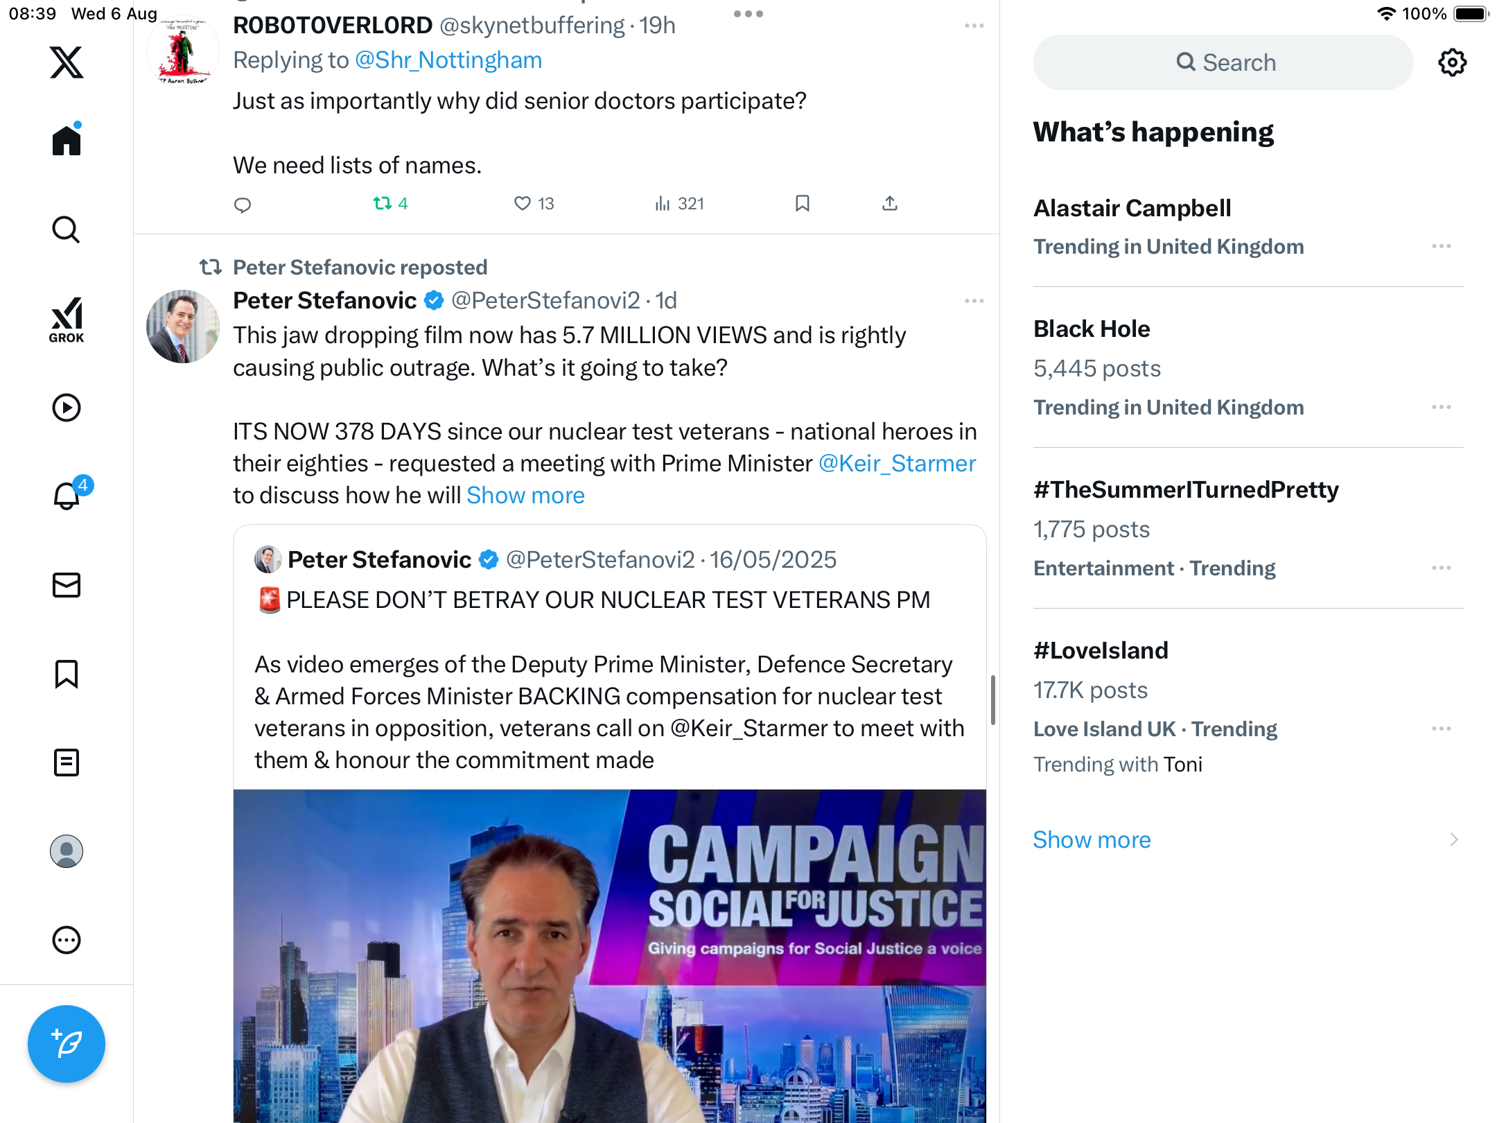Like the ROBOTOVERLORD reply
This screenshot has height=1123, width=1497.
(523, 203)
